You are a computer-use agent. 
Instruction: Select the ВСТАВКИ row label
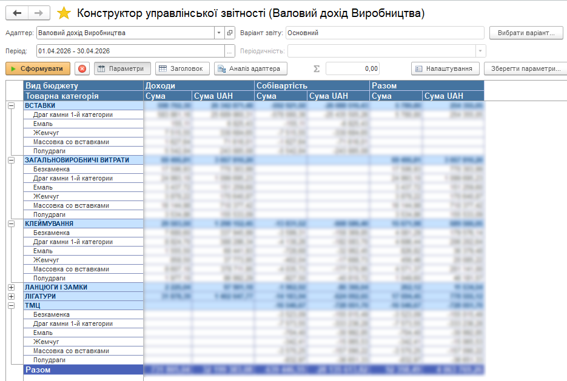tap(83, 105)
